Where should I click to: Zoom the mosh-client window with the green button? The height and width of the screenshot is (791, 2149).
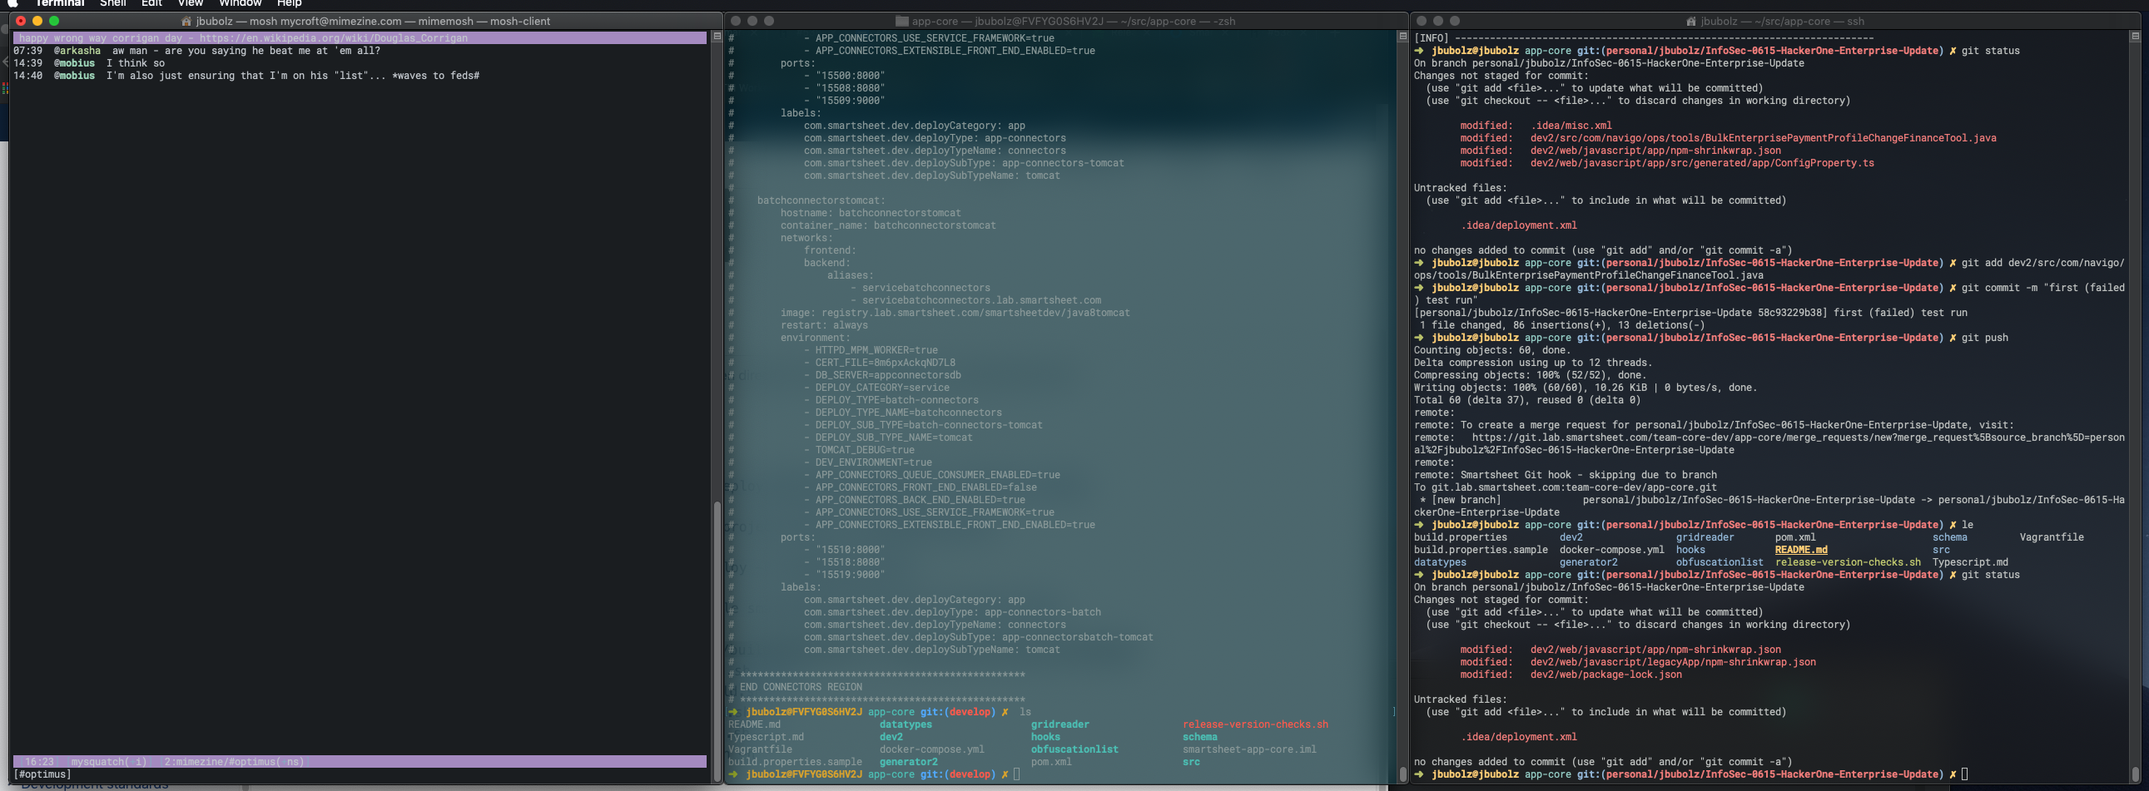54,21
